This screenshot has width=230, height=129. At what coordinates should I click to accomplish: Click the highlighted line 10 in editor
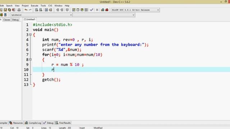coord(131,70)
